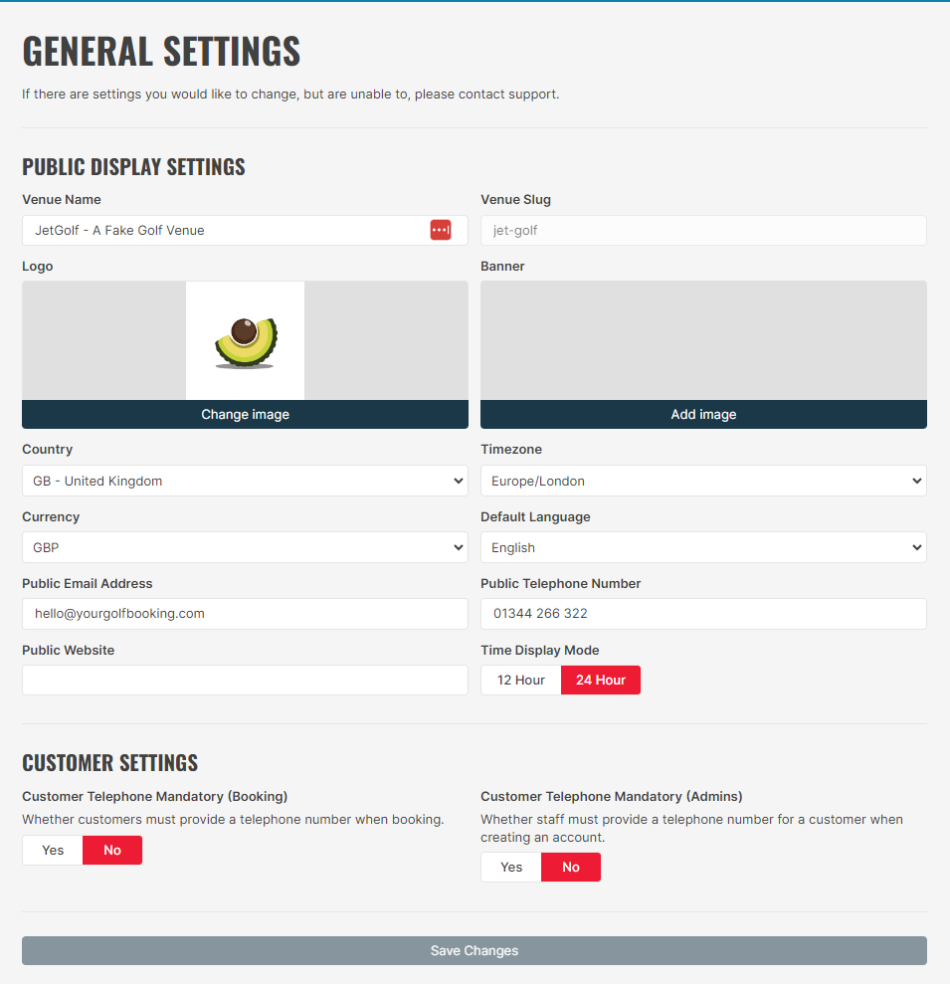This screenshot has width=950, height=984.
Task: Expand the Default Language dropdown
Action: (703, 547)
